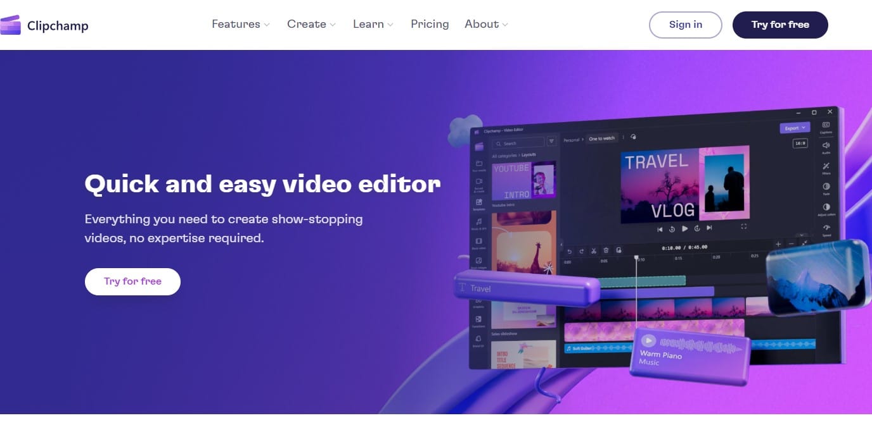
Task: Open the Captions panel icon
Action: pos(826,126)
